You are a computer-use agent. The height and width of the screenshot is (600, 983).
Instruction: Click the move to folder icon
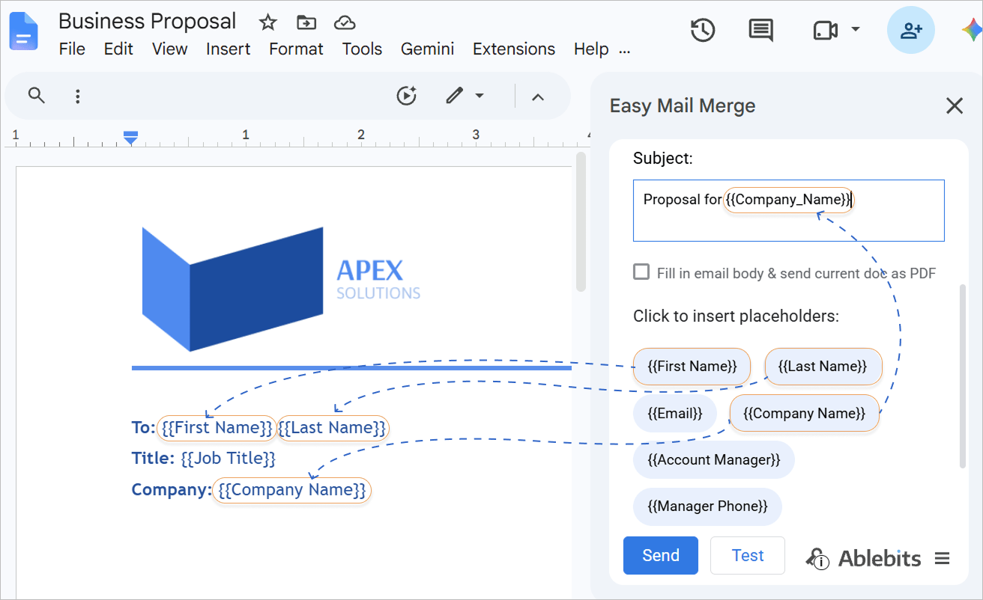pos(306,22)
